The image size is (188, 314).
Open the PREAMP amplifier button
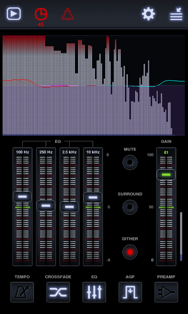coord(166,292)
